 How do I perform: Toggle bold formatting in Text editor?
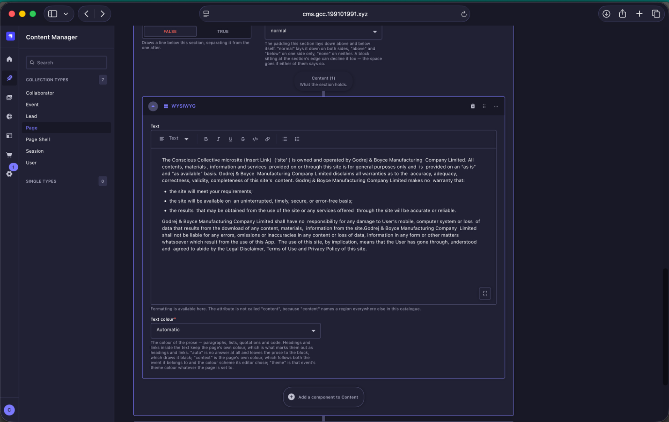[x=206, y=139]
